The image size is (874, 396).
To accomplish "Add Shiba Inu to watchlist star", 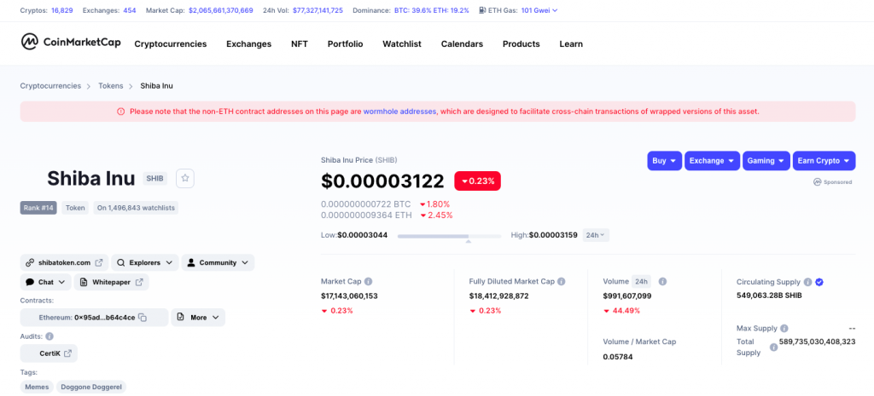I will (x=185, y=179).
